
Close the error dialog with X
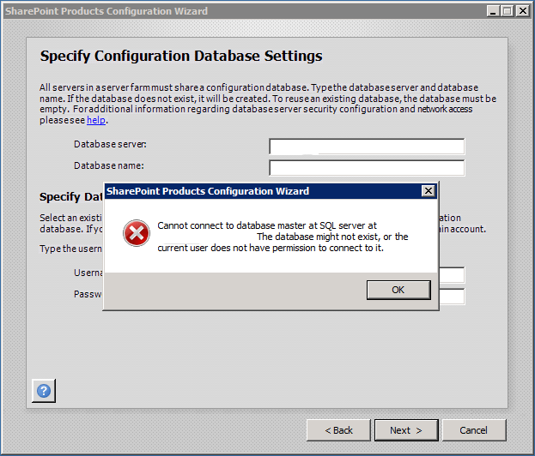point(429,190)
